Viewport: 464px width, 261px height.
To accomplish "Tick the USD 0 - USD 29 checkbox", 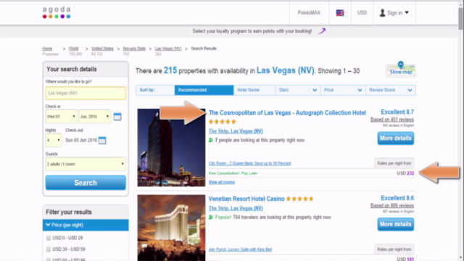I will pos(49,238).
